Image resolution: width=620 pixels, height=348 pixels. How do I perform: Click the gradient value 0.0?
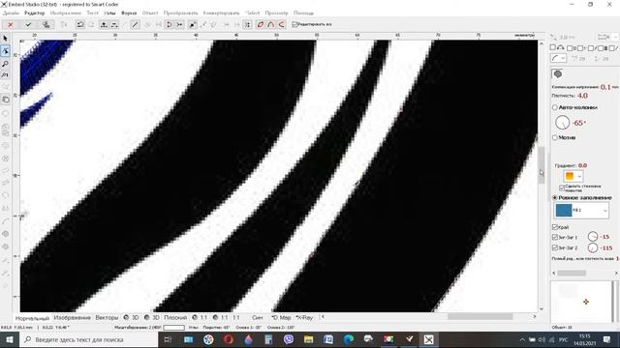[582, 165]
